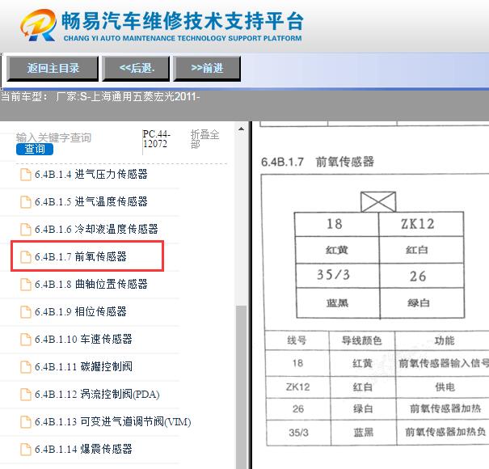Go forward with the >>前进 button
Screen dimensions: 489x469
tap(207, 69)
